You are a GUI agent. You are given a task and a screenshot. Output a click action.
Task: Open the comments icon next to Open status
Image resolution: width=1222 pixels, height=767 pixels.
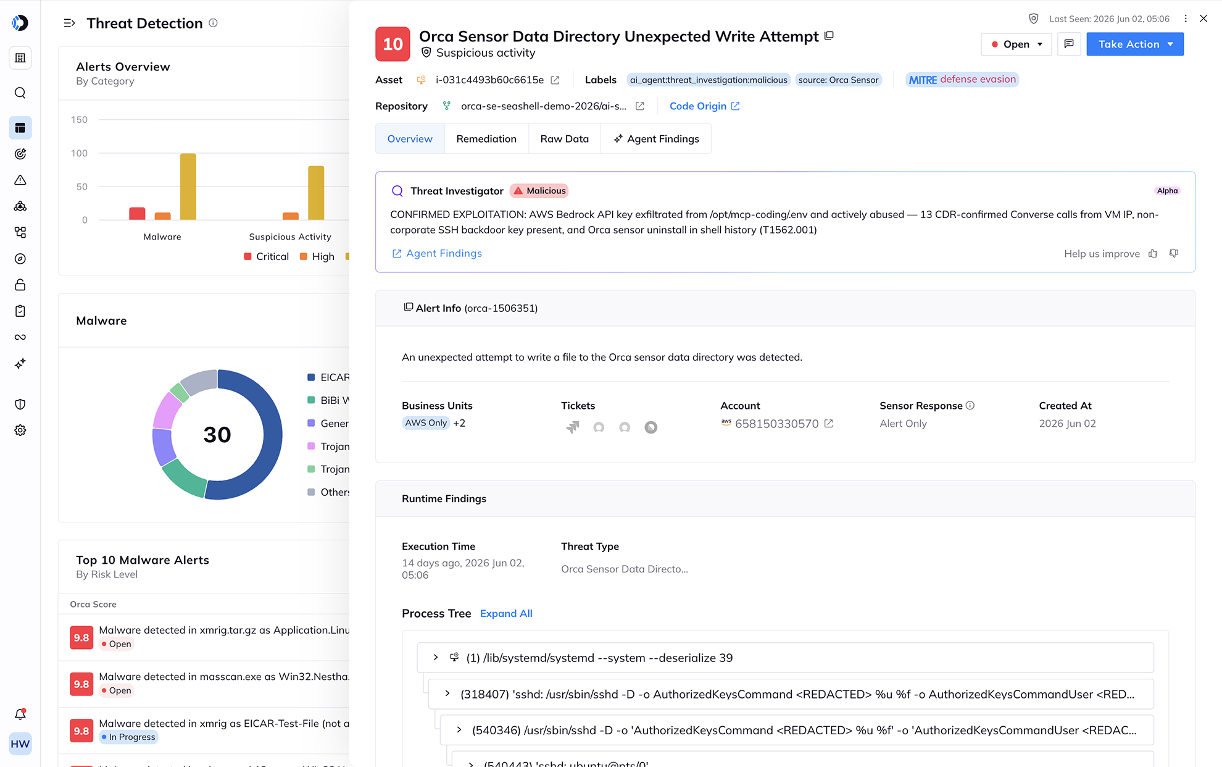(x=1069, y=44)
